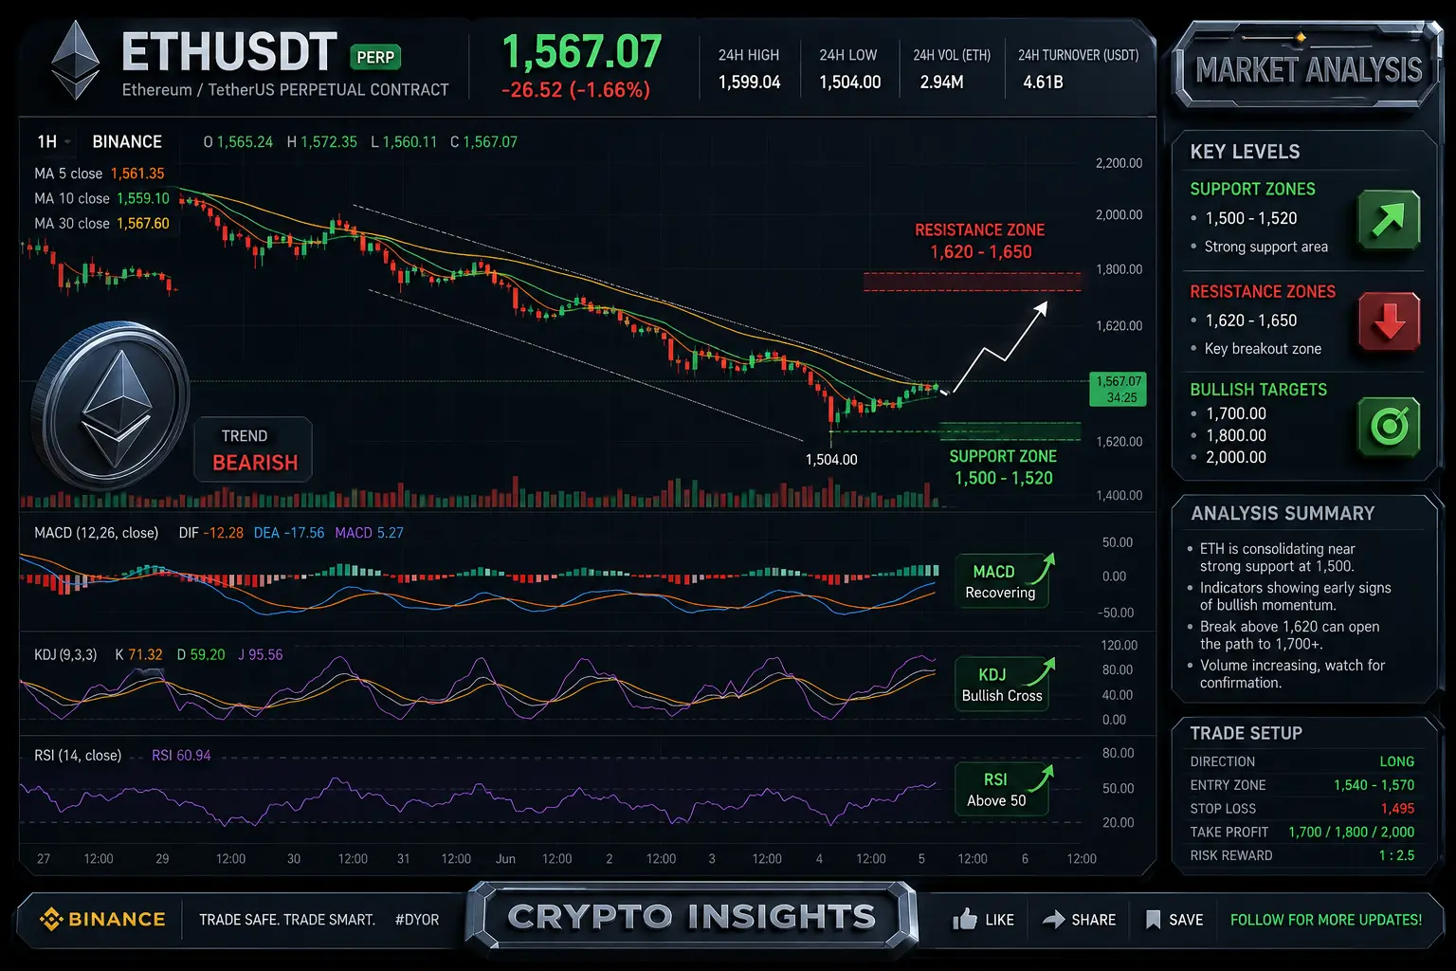Click the 27 date marker on the time axis

(44, 859)
